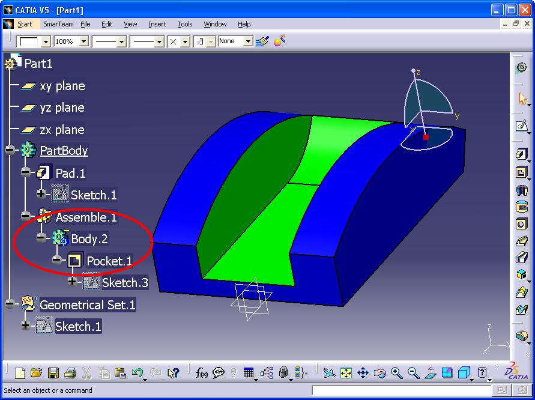
Task: Expand Sketch.1 under Pad.1
Action: click(41, 194)
